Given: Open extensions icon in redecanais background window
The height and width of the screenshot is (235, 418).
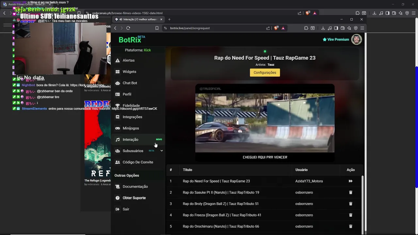Looking at the screenshot, I should [357, 13].
